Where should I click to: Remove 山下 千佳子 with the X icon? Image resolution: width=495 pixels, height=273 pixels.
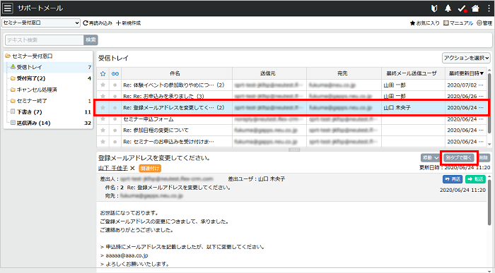pos(132,169)
